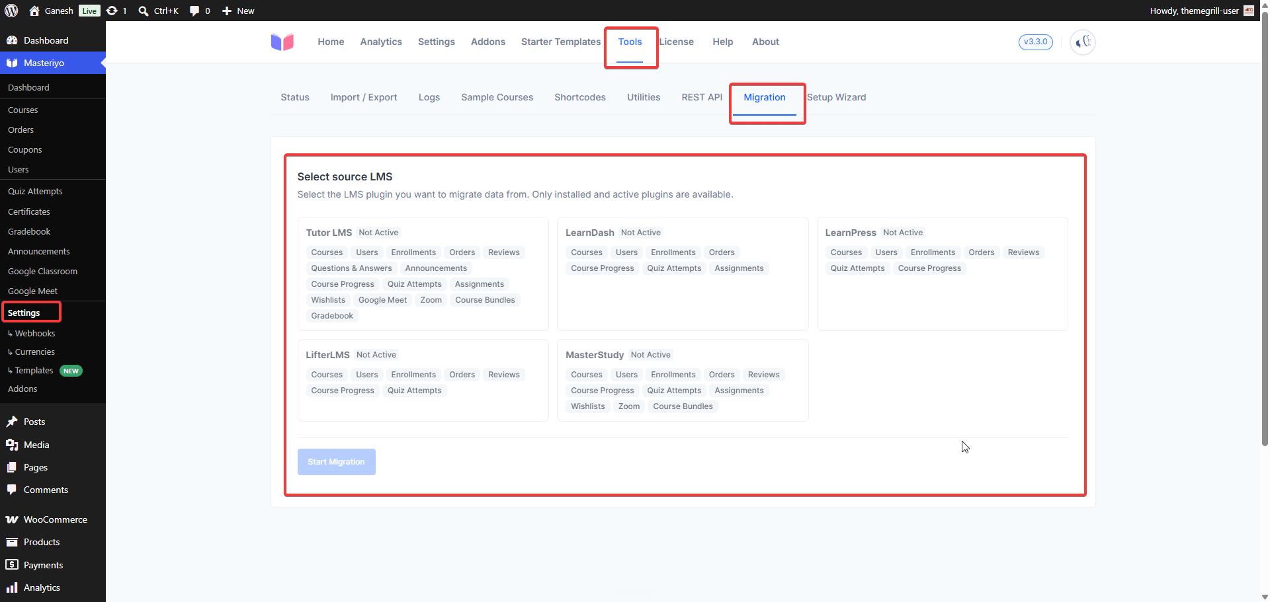
Task: Go to the Home tab
Action: (331, 42)
